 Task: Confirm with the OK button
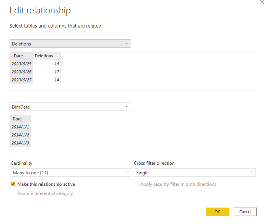[x=217, y=212]
